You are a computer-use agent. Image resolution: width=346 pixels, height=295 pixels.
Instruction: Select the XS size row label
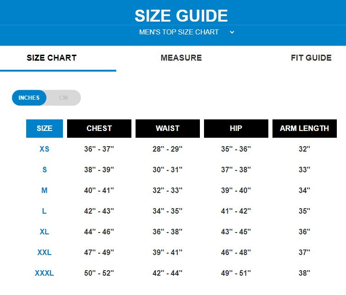point(45,149)
